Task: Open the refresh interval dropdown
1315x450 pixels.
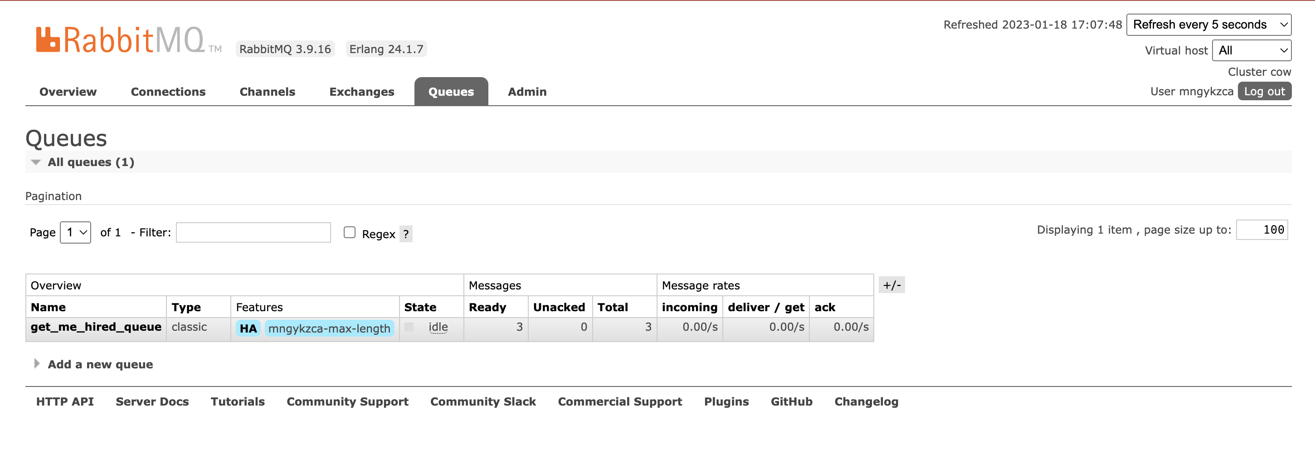Action: pyautogui.click(x=1208, y=24)
